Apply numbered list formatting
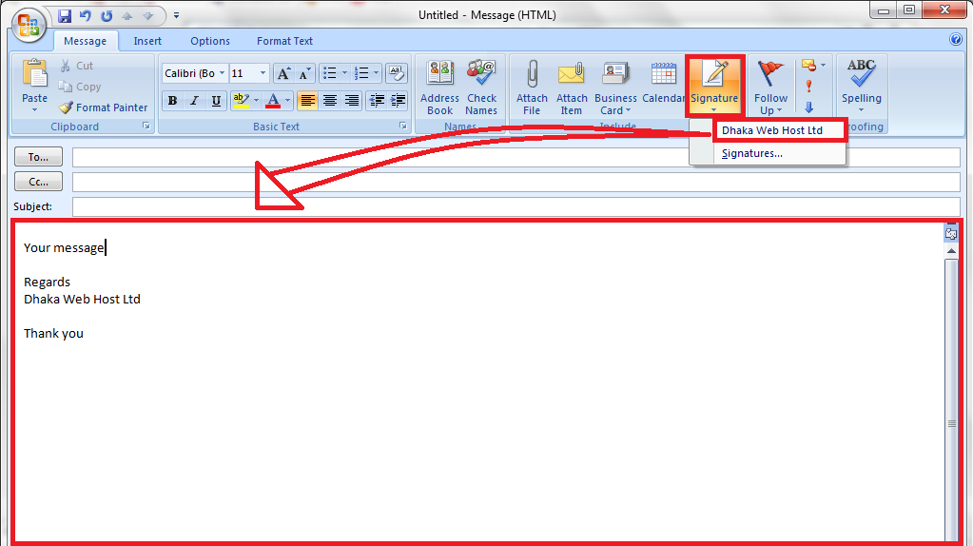This screenshot has width=973, height=546. tap(361, 73)
